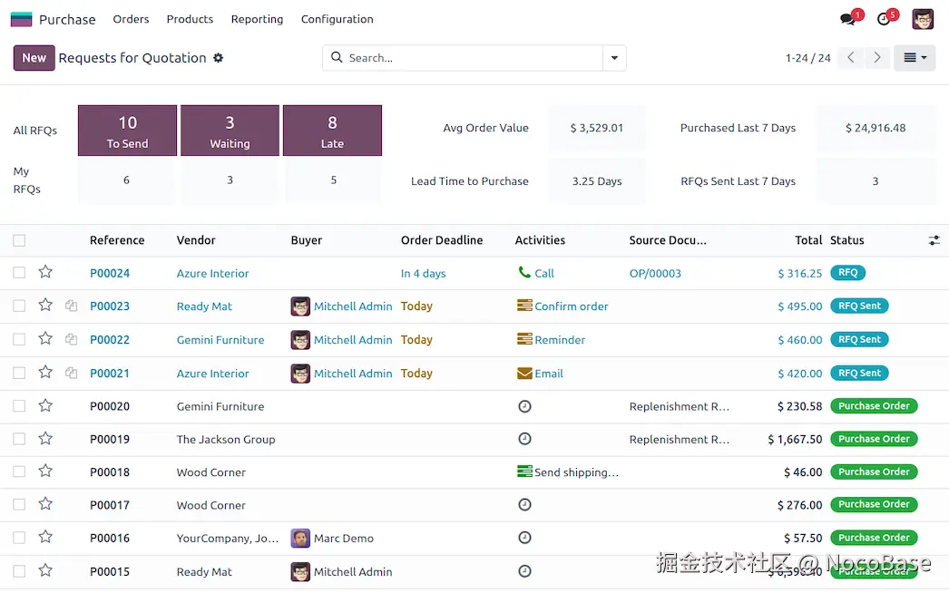
Task: Open the user avatar menu
Action: tap(923, 18)
